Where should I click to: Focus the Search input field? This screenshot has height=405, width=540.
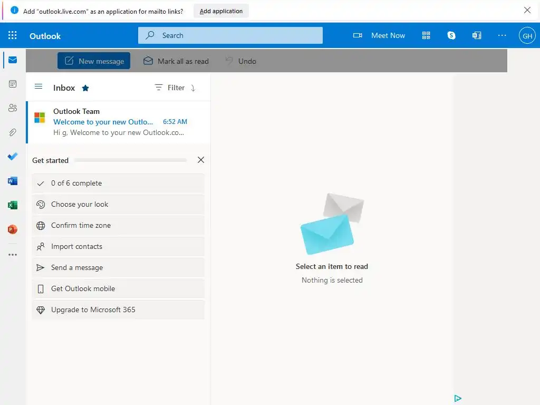click(x=230, y=35)
